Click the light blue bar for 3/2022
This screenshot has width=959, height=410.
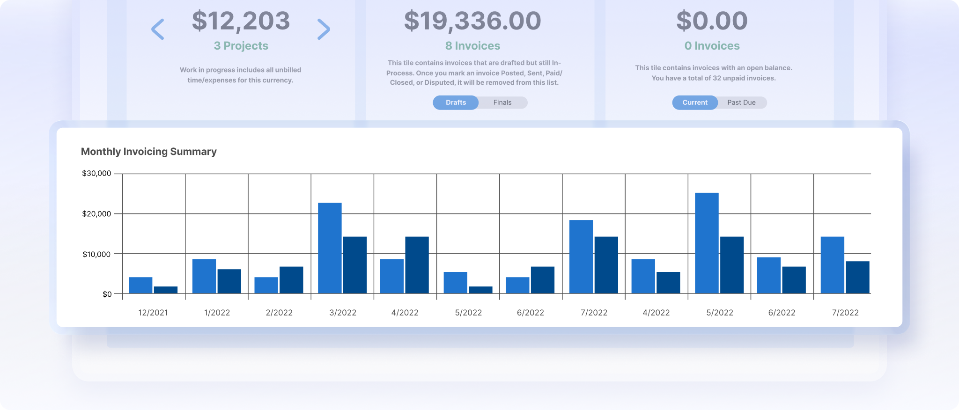click(x=330, y=248)
